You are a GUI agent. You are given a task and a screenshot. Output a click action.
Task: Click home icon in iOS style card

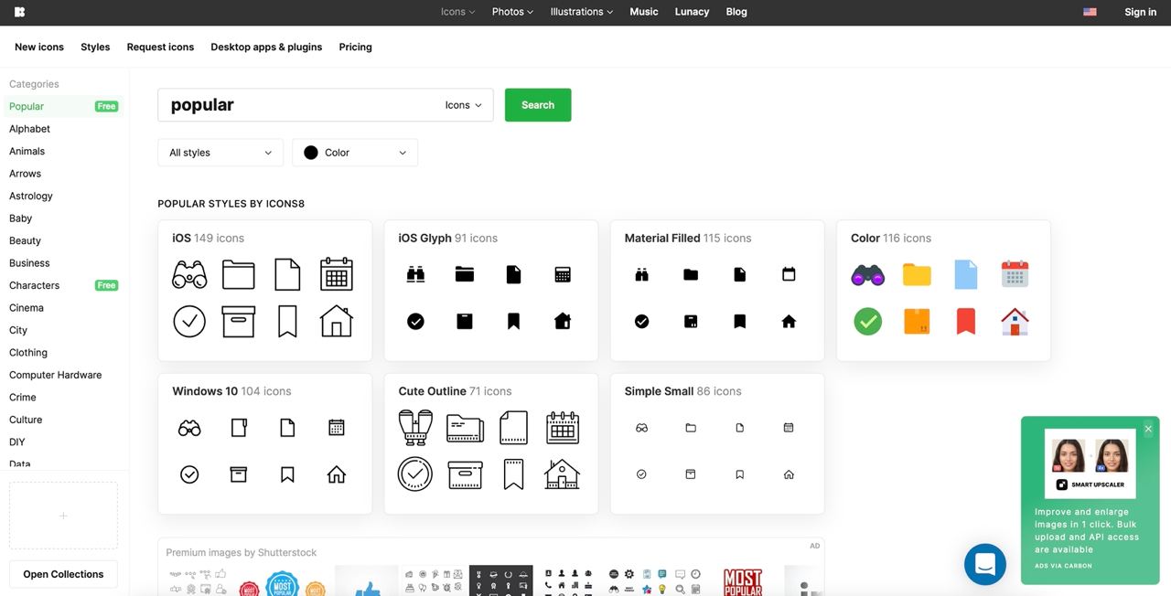tap(337, 321)
